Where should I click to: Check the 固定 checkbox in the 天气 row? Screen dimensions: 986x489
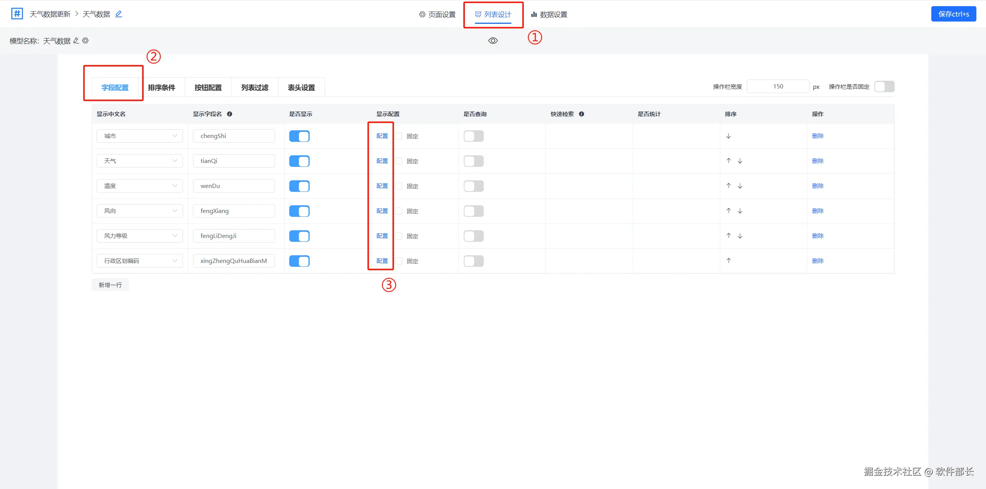point(399,161)
